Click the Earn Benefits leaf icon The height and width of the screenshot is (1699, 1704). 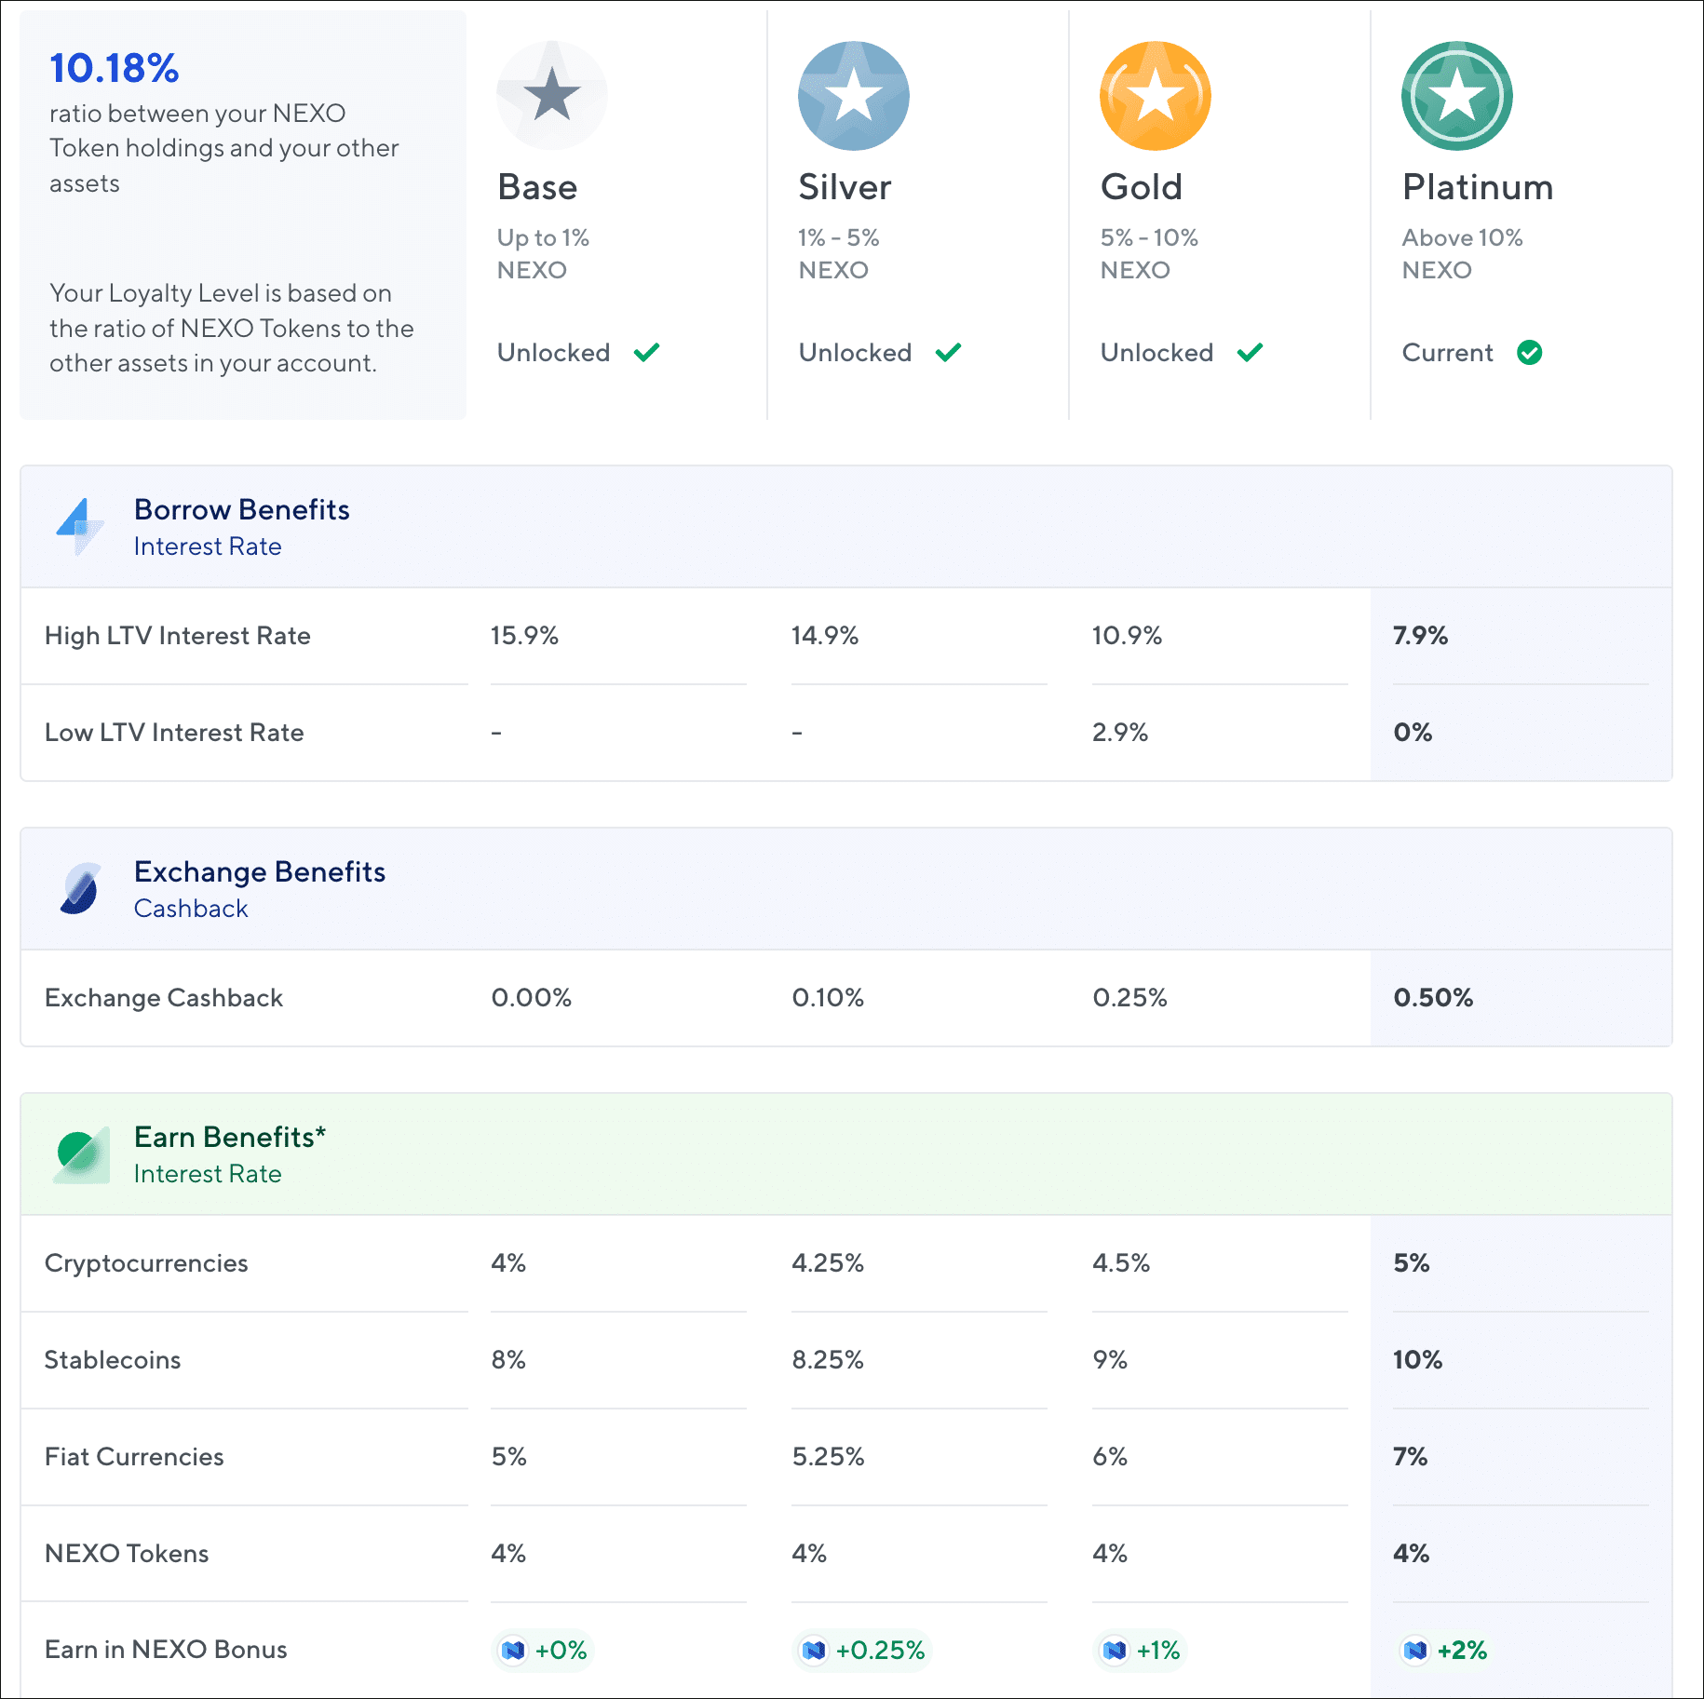point(81,1155)
